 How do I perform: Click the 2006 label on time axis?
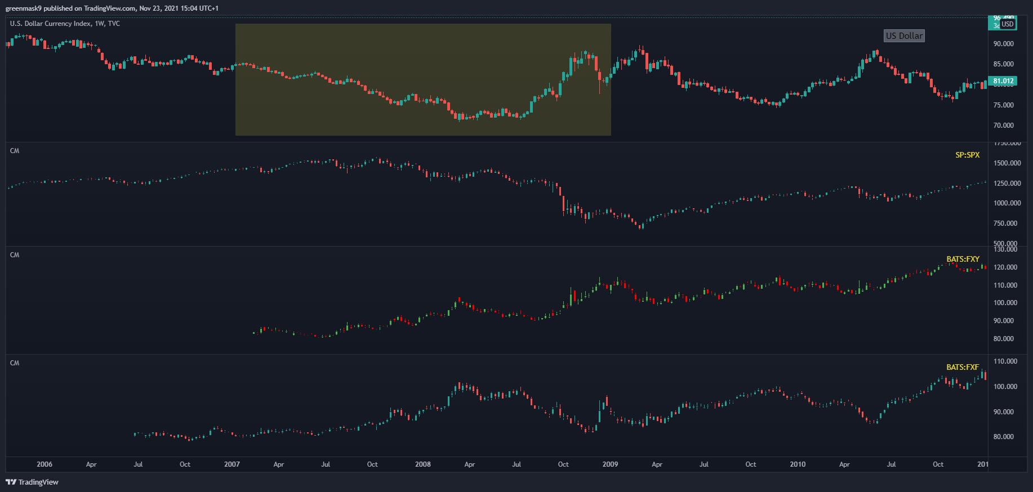coord(44,464)
